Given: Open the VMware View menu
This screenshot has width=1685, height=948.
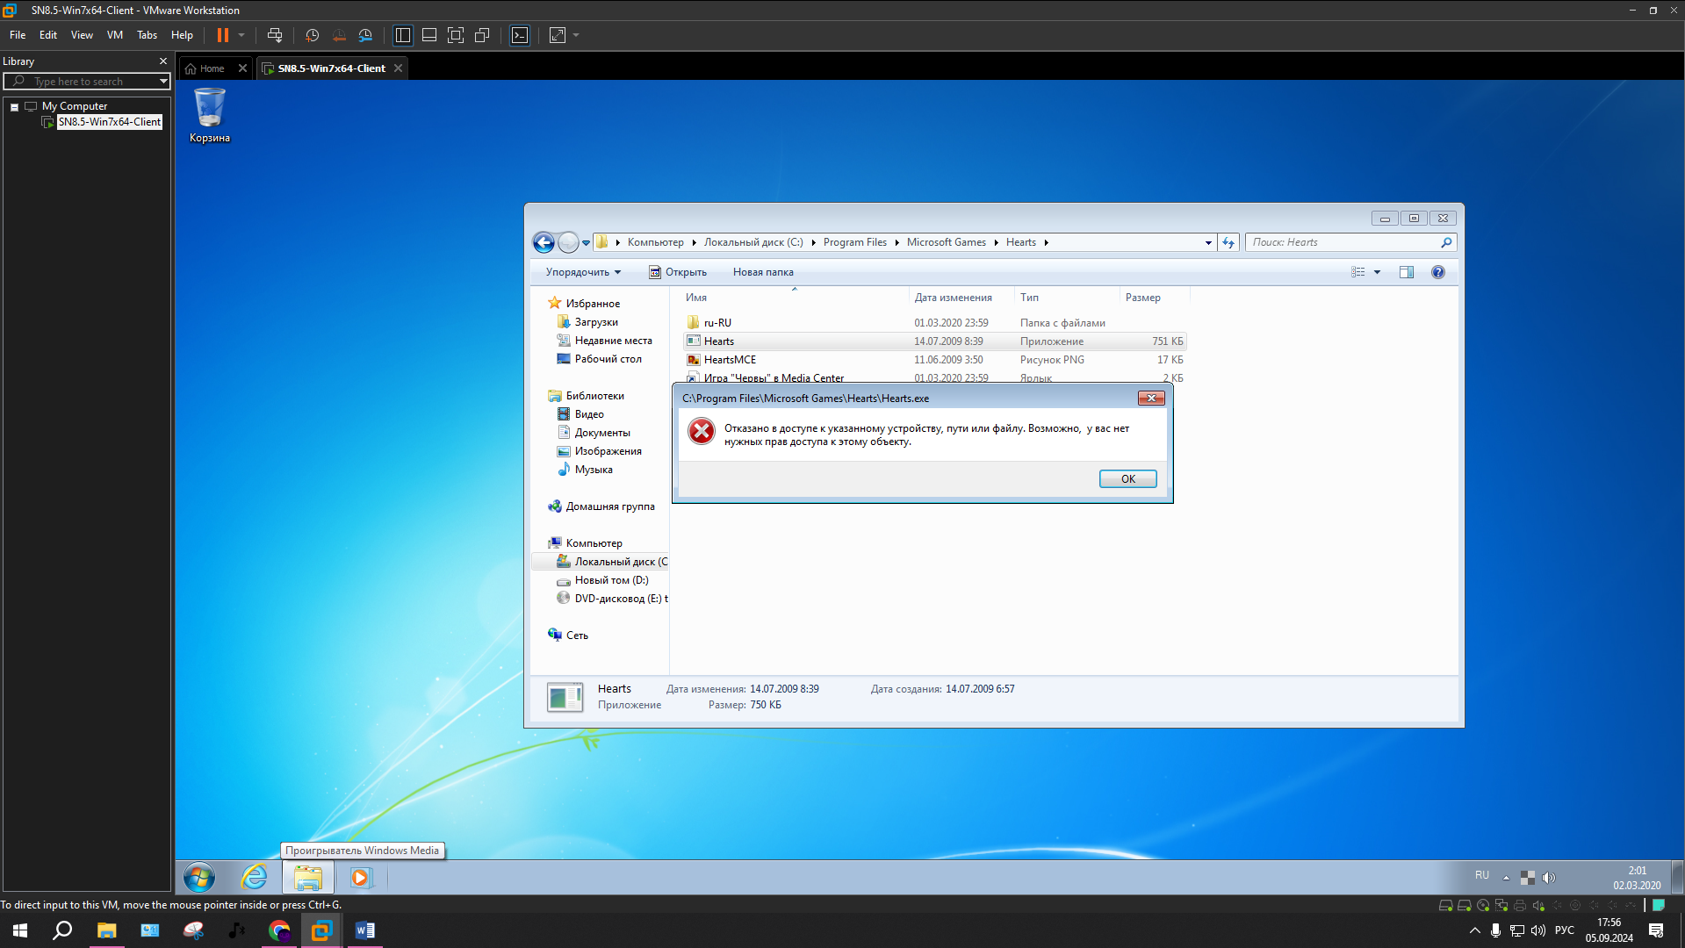Looking at the screenshot, I should tap(82, 35).
